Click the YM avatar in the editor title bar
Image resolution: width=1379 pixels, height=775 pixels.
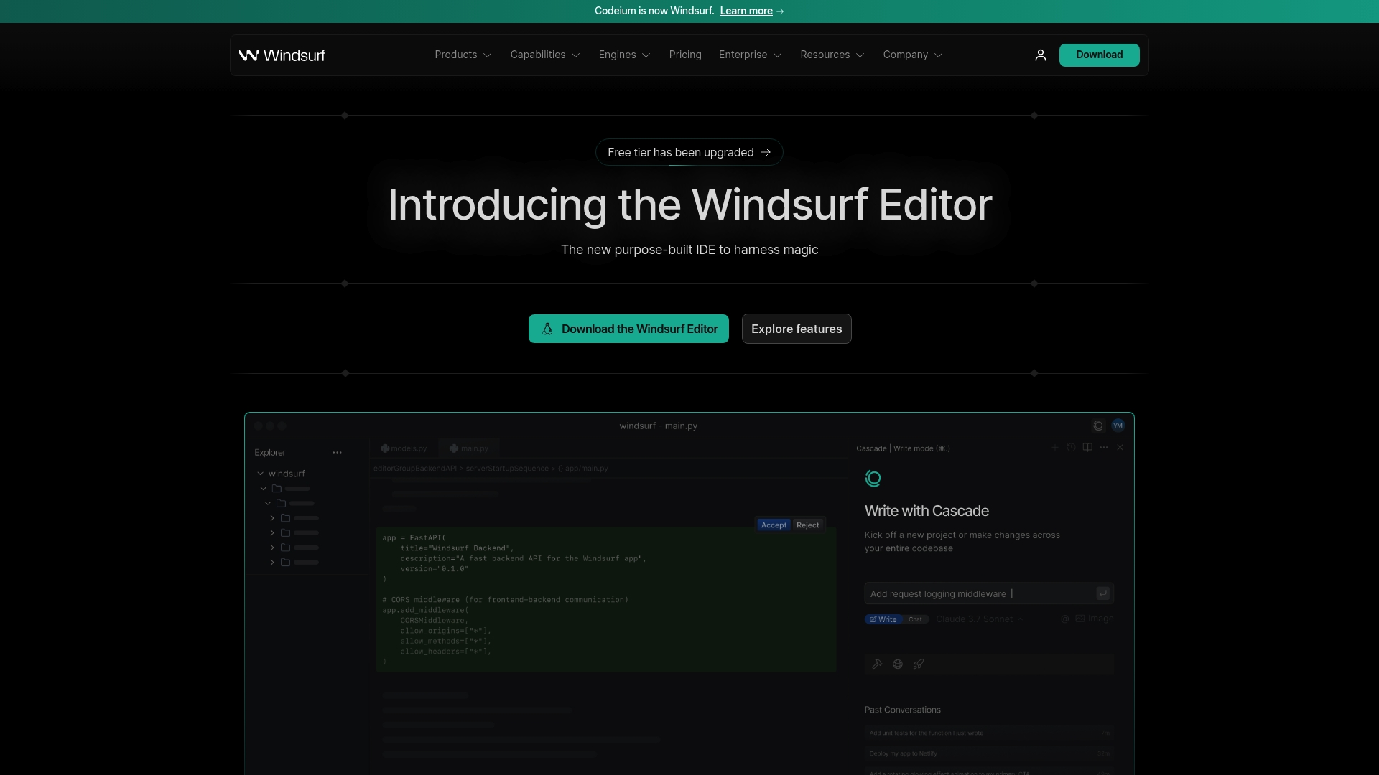1118,426
